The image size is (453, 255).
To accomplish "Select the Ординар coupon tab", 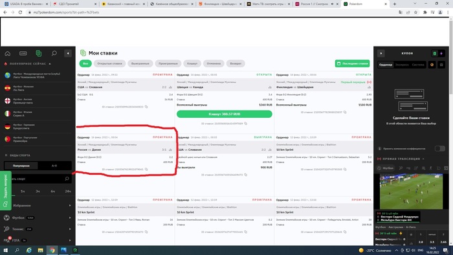I will point(386,65).
